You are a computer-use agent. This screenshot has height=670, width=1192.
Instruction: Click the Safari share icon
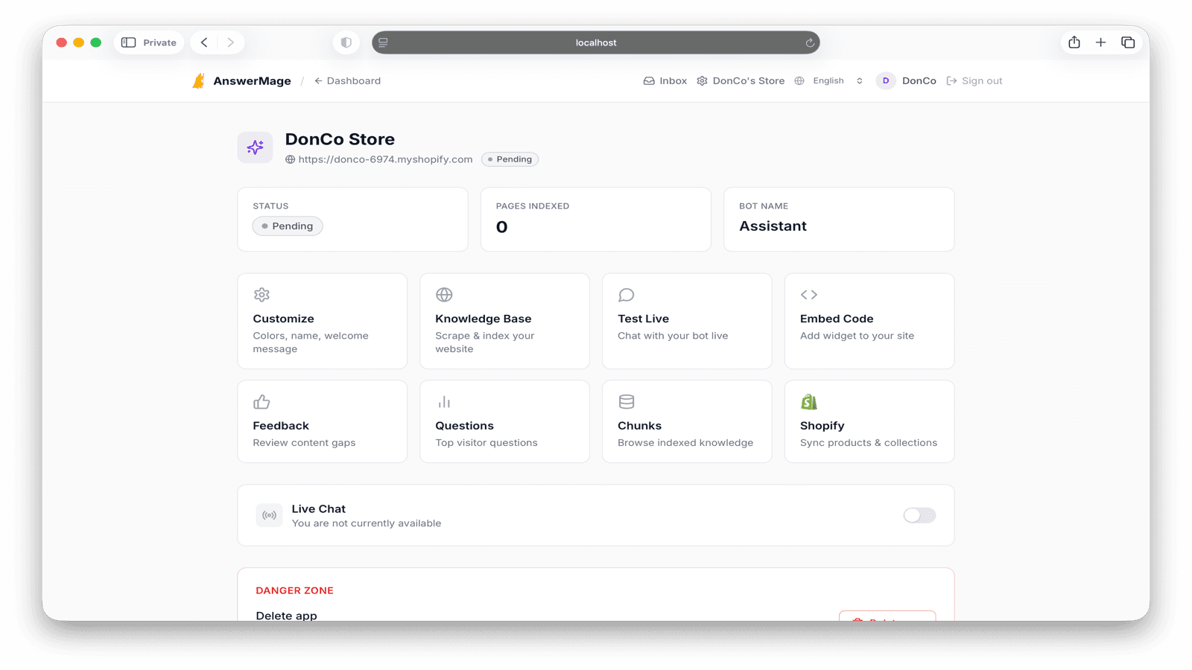[1074, 42]
